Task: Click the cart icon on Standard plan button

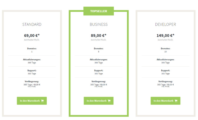Action: pyautogui.click(x=42, y=101)
